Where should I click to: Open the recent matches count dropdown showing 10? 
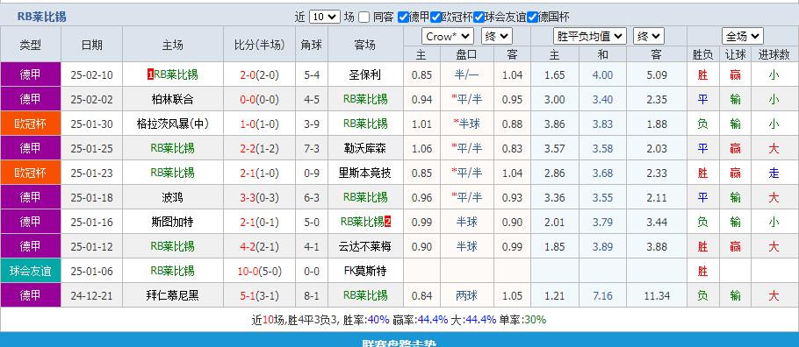(325, 17)
